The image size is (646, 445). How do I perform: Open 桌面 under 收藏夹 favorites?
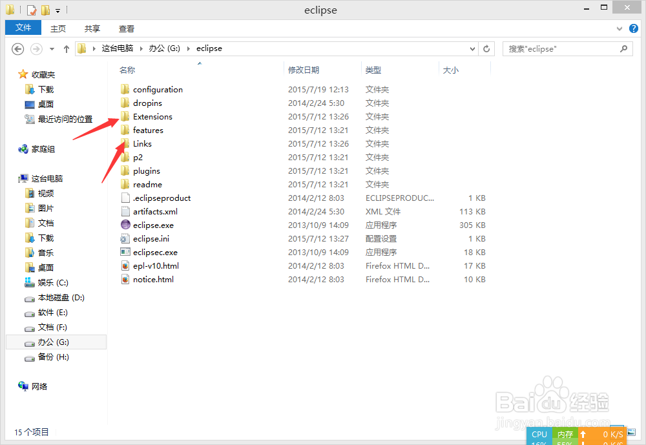[x=46, y=104]
